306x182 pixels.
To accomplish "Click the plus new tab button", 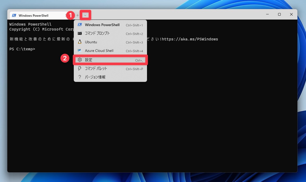I will click(x=77, y=15).
